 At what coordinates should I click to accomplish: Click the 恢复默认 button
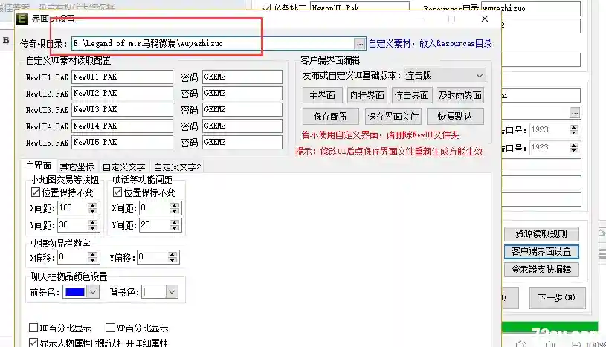455,117
